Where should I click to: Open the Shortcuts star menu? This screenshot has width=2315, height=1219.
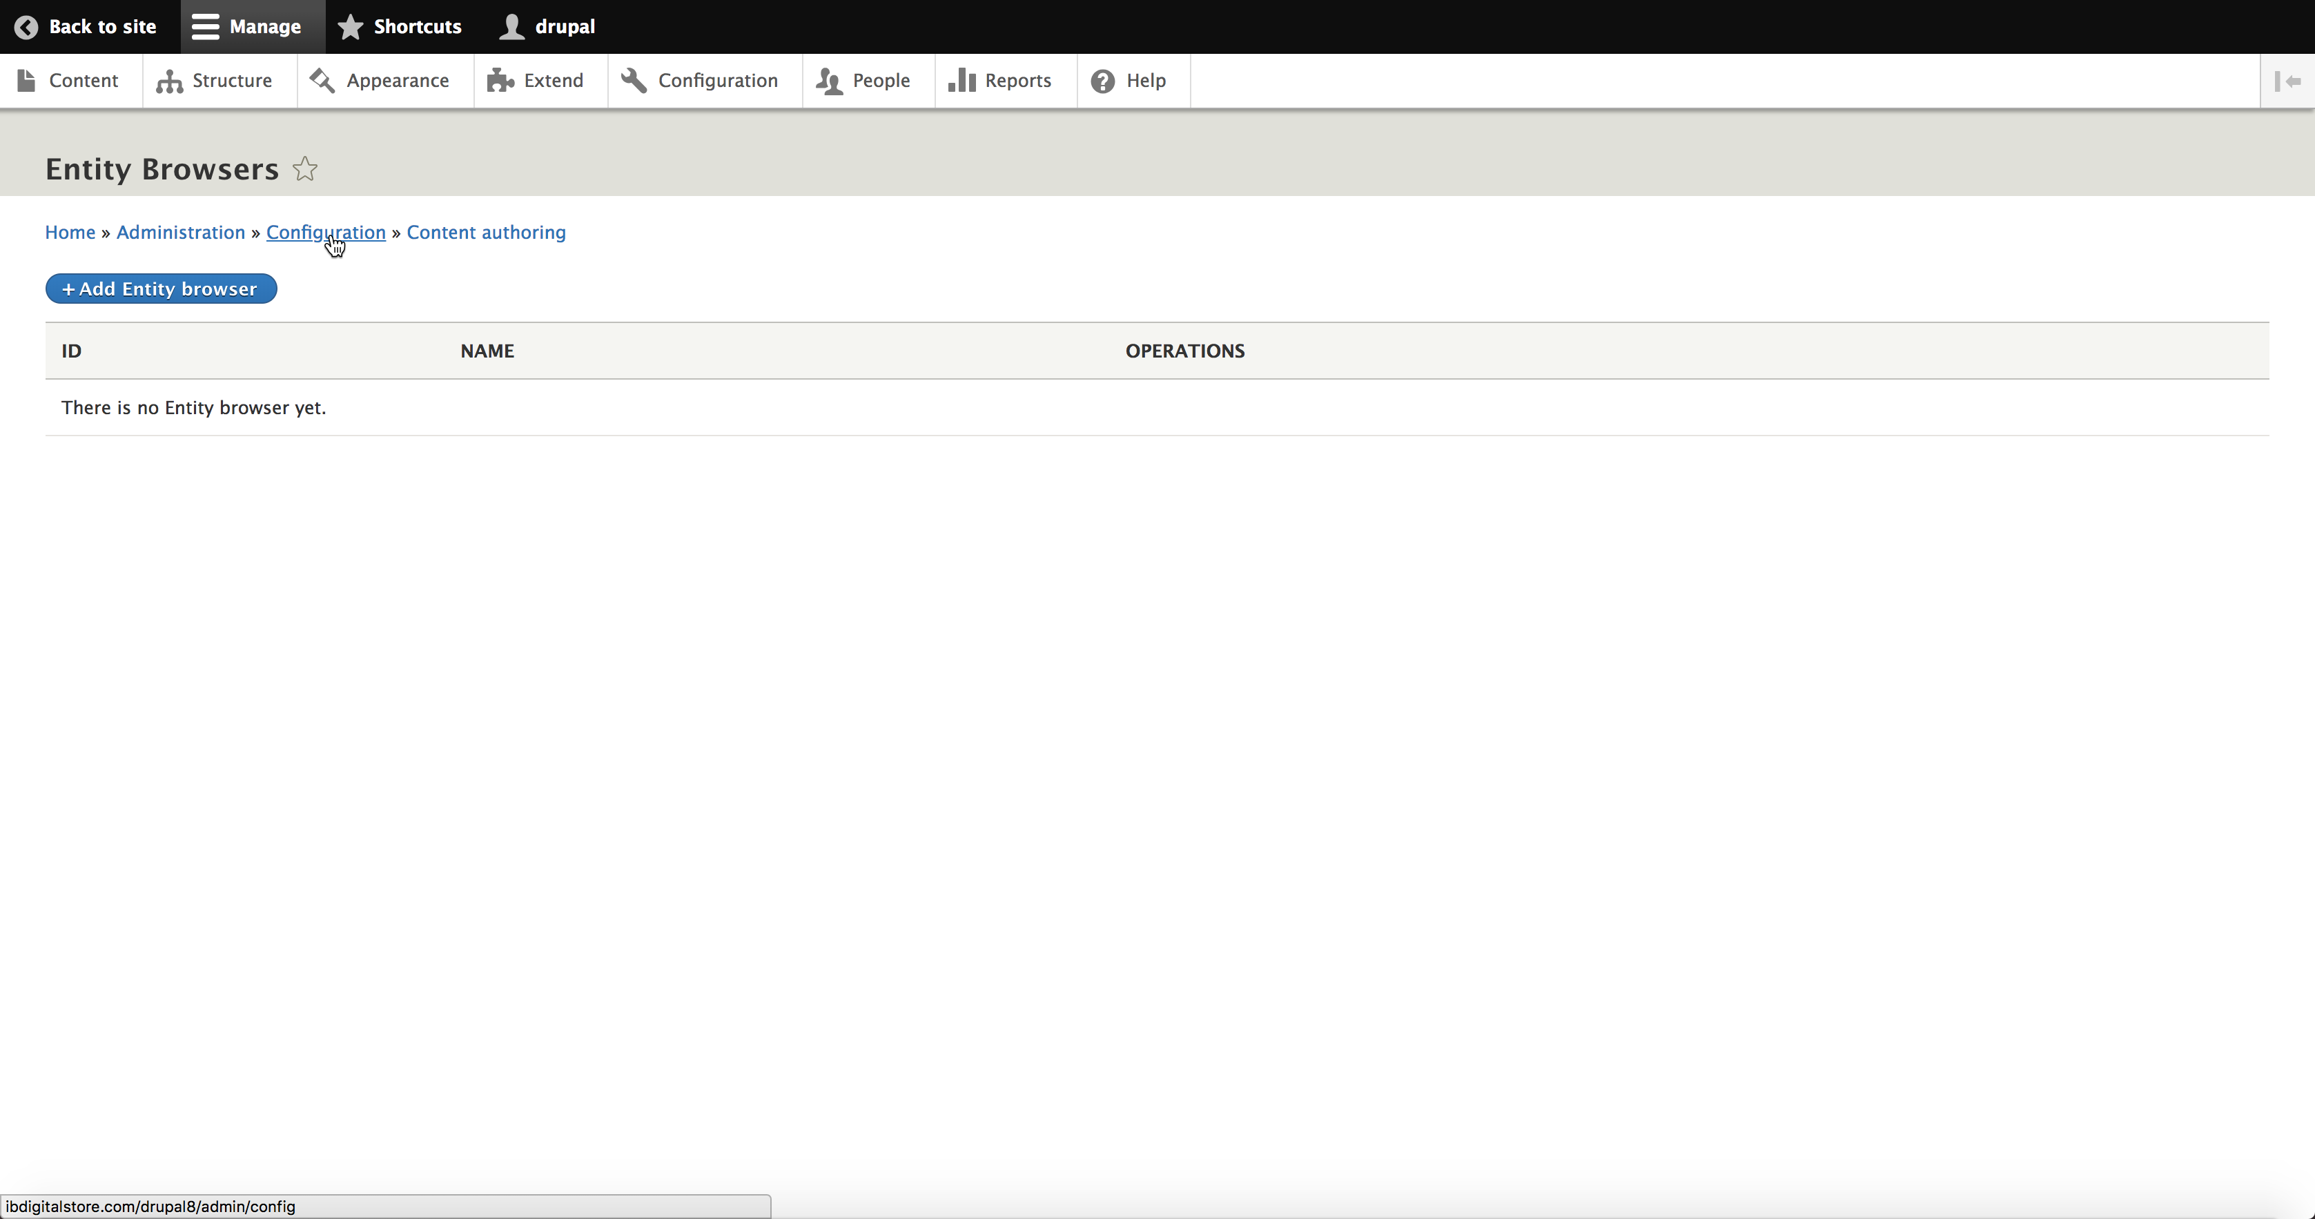click(400, 27)
